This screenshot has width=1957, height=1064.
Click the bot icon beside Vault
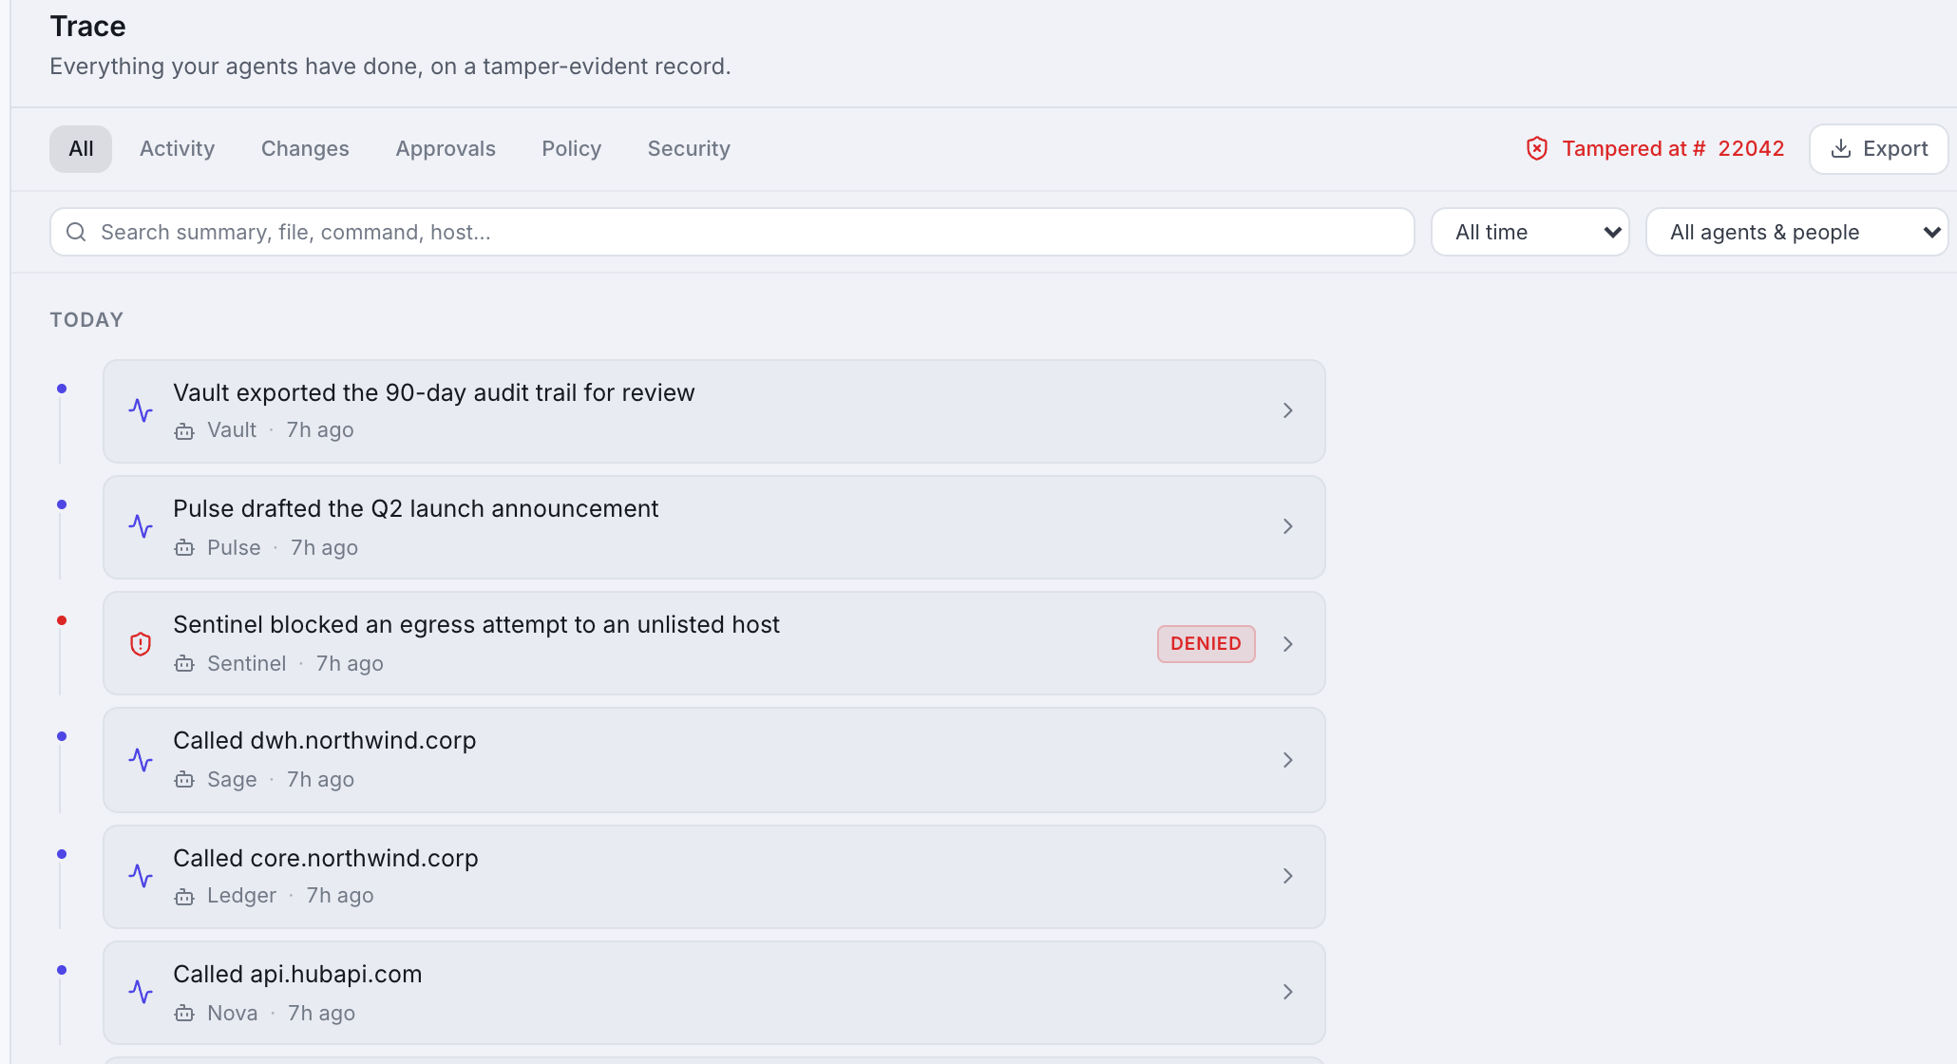[184, 431]
